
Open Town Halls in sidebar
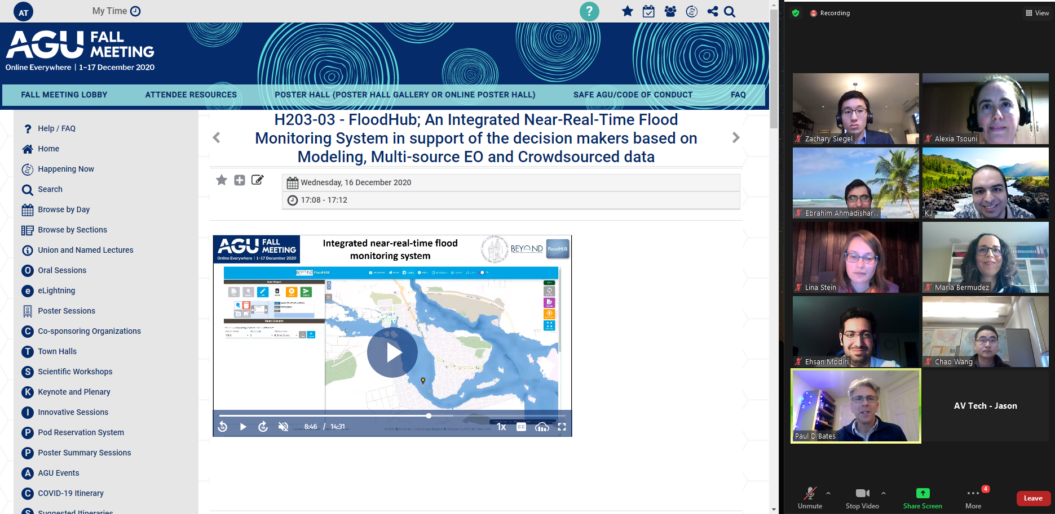click(x=57, y=351)
